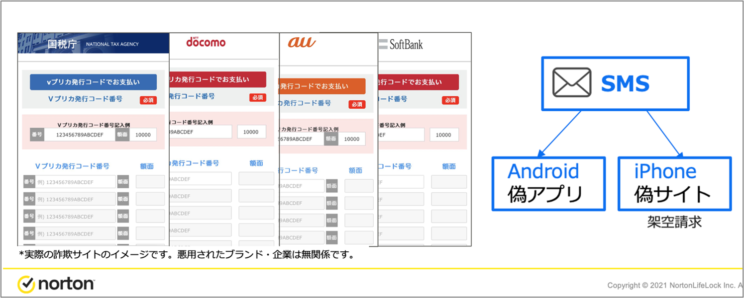Click docomo's red 発行コードでお支払い button
The image size is (744, 298).
(218, 79)
